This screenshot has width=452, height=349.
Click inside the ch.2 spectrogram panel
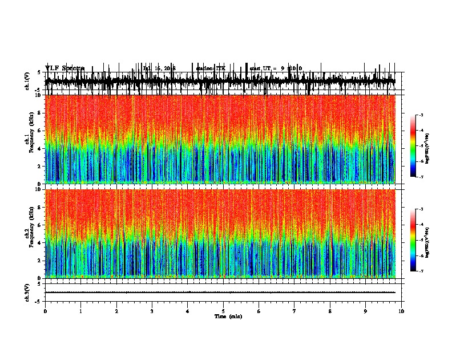220,234
